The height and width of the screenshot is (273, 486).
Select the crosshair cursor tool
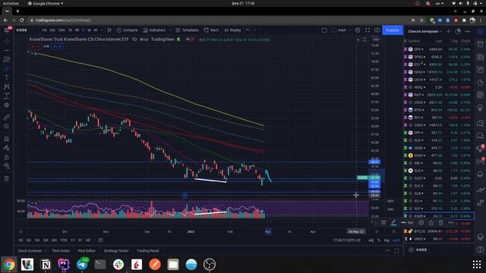pyautogui.click(x=7, y=41)
